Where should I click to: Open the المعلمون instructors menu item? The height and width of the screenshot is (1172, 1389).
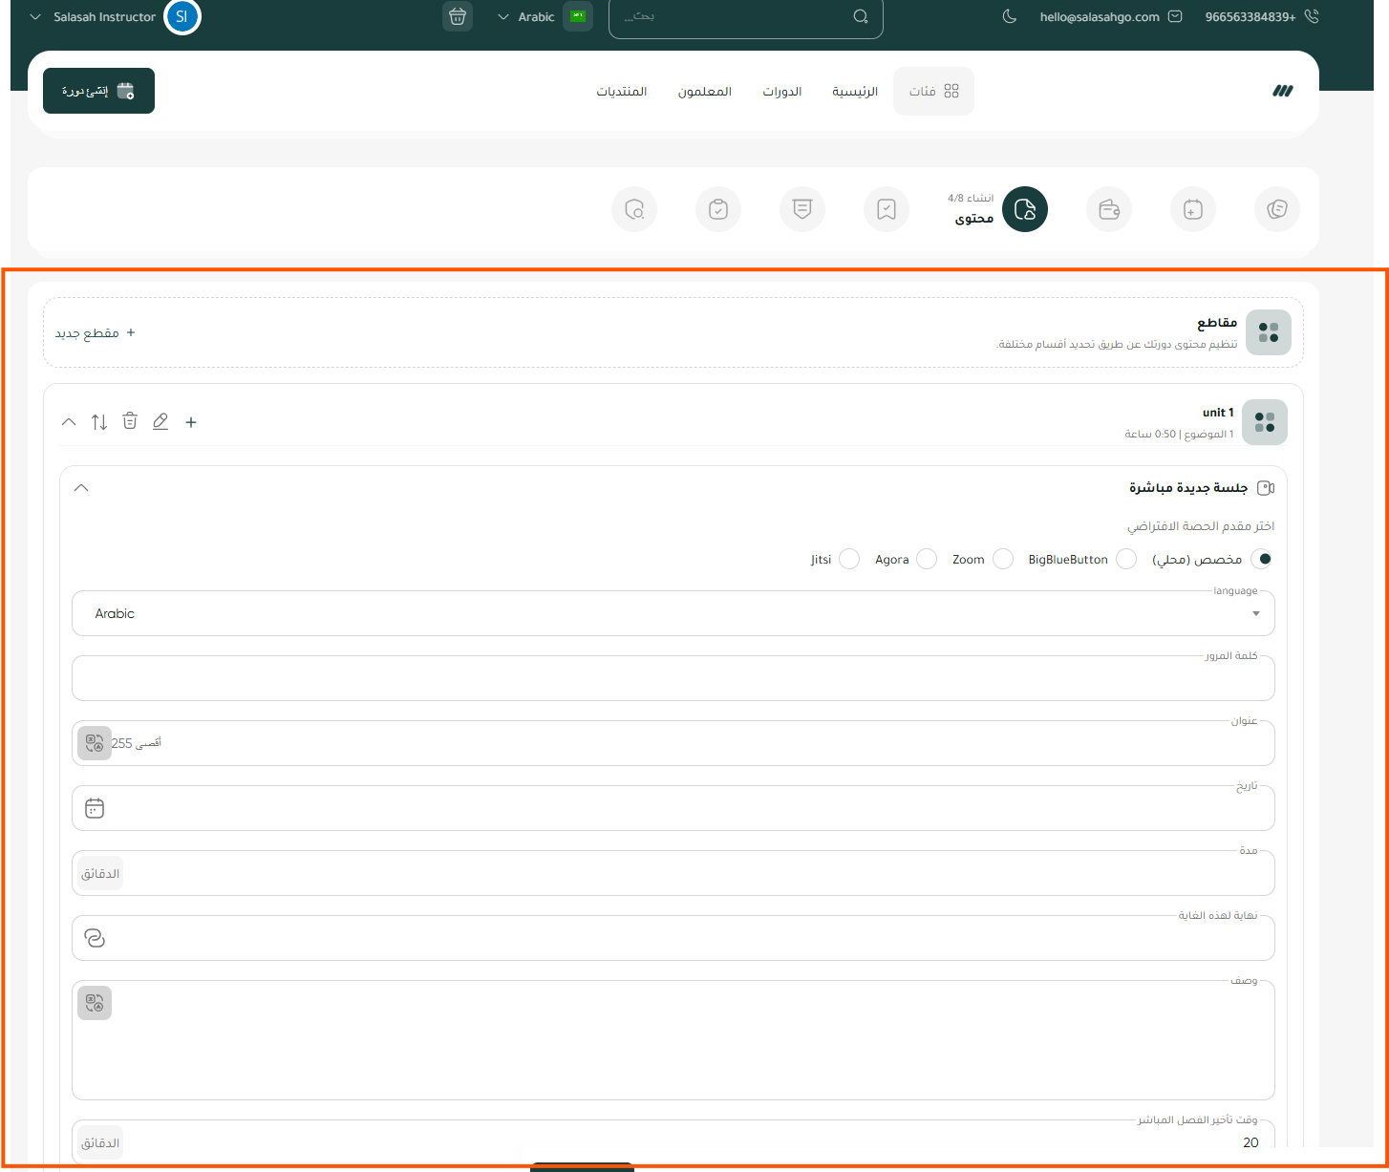(x=705, y=91)
